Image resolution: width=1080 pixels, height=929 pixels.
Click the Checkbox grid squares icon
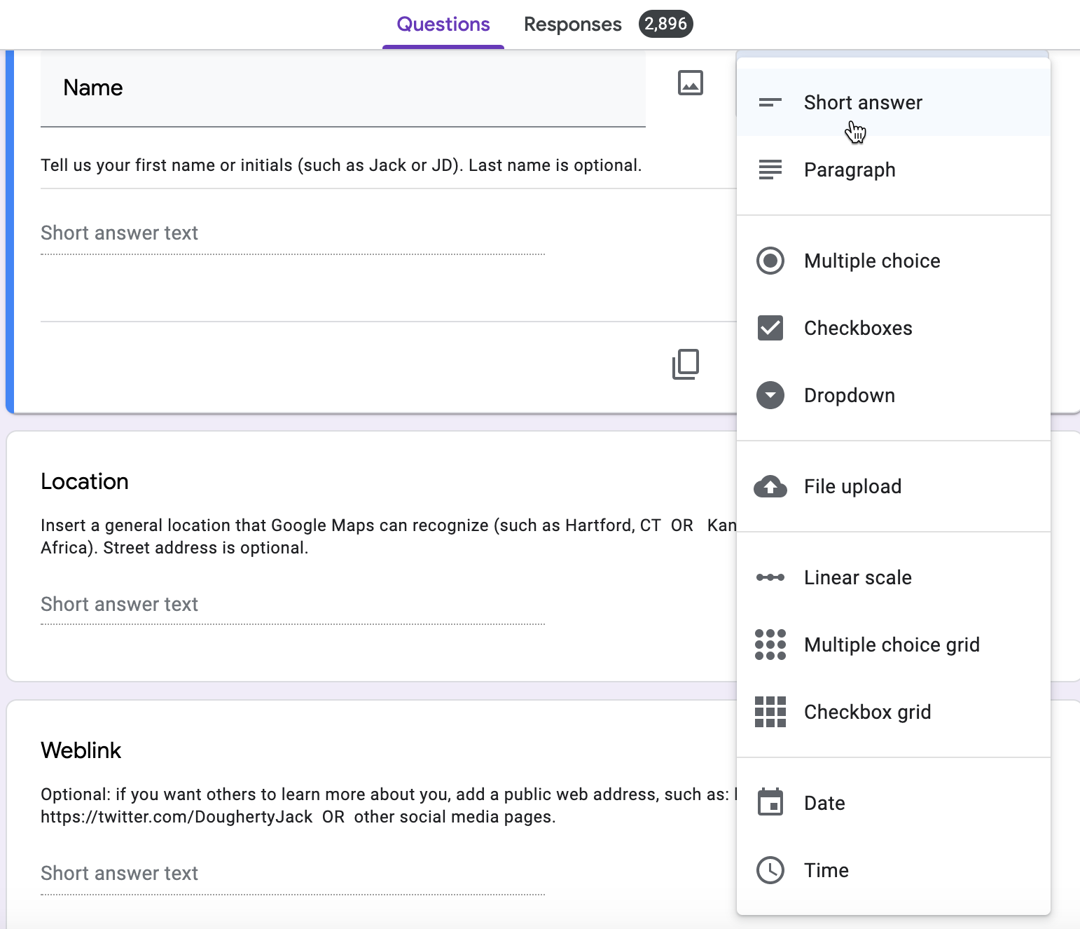tap(770, 712)
